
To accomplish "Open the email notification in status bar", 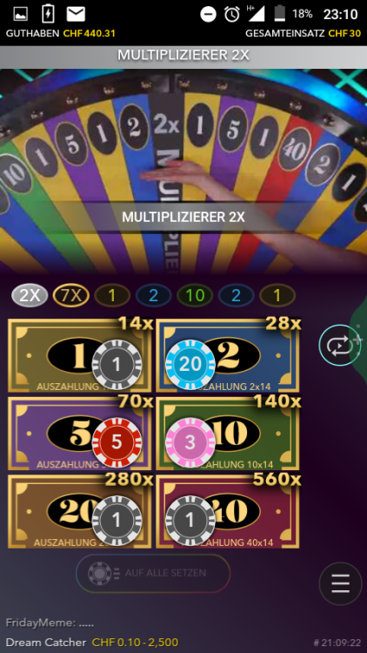I will point(76,14).
